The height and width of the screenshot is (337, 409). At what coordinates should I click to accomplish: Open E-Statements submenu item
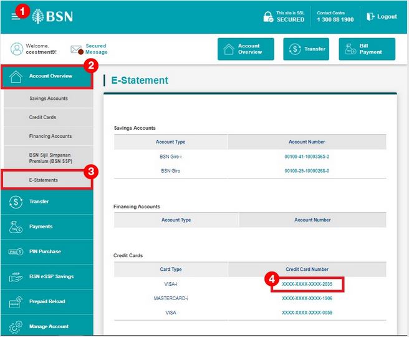click(x=47, y=180)
